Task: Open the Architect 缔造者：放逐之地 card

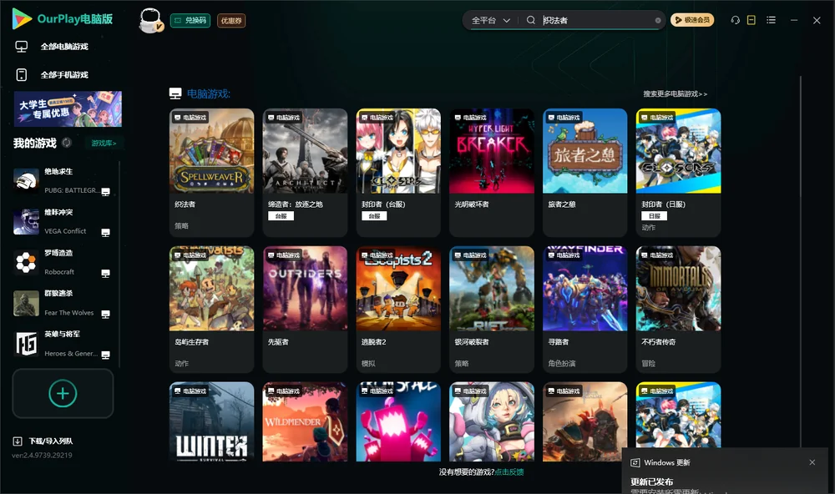Action: (x=305, y=173)
